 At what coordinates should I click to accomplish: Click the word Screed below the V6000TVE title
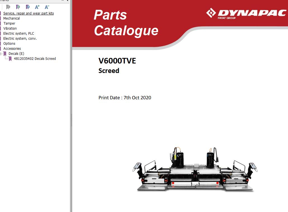[109, 71]
